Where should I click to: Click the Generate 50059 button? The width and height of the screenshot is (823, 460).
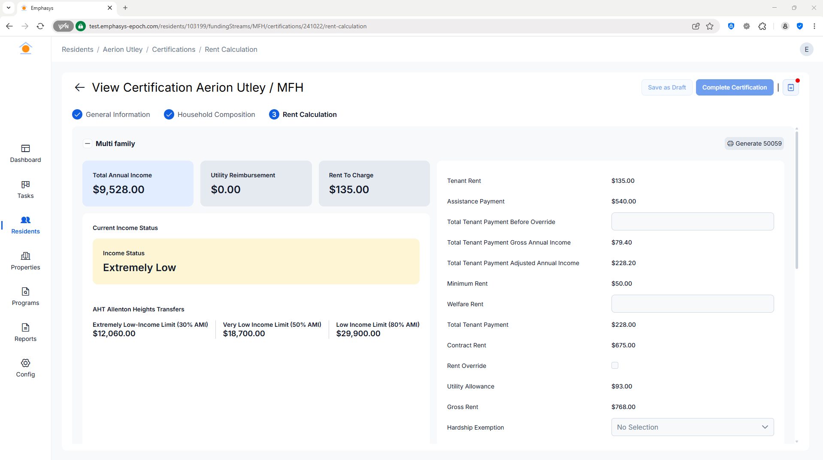coord(754,143)
